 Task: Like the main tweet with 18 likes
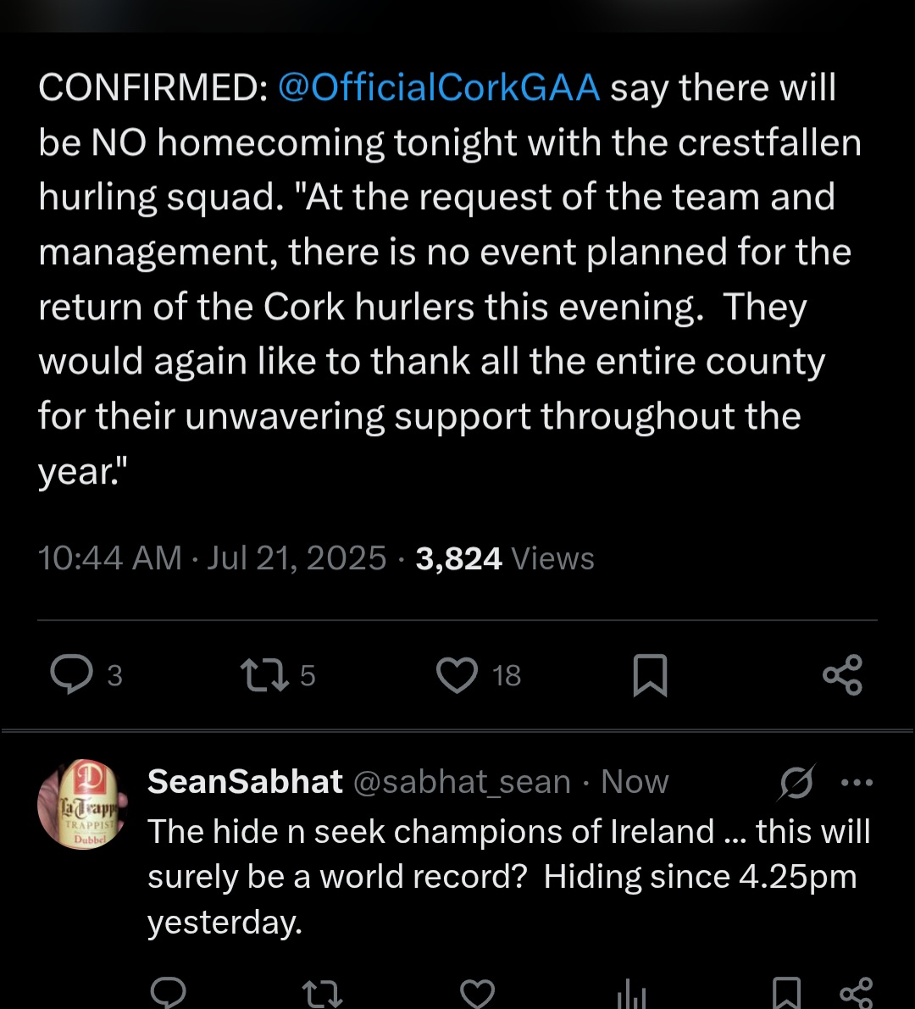[457, 675]
